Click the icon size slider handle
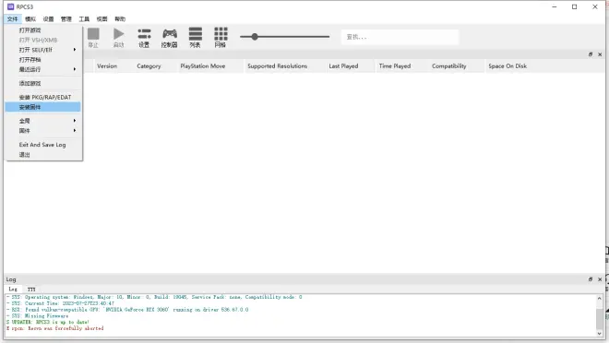This screenshot has width=609, height=343. coord(255,37)
